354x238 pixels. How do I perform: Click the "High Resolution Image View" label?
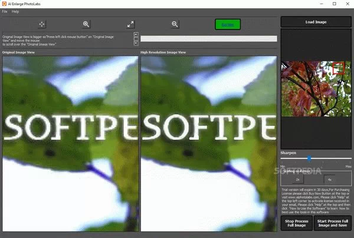tap(163, 52)
